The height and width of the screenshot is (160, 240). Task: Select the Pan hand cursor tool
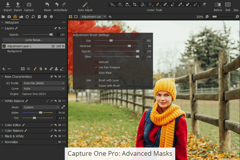click(x=120, y=4)
